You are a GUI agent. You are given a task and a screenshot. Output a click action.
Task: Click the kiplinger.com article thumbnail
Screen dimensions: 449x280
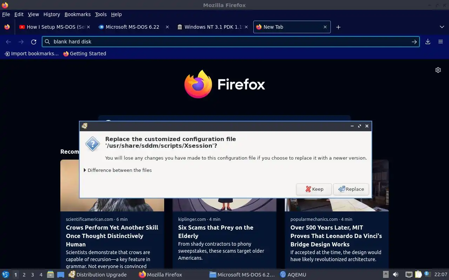[x=224, y=205]
